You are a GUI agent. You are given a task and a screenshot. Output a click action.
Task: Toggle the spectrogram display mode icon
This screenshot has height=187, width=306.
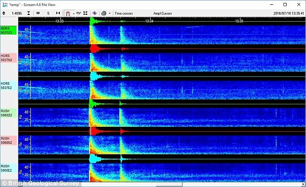(x=68, y=13)
